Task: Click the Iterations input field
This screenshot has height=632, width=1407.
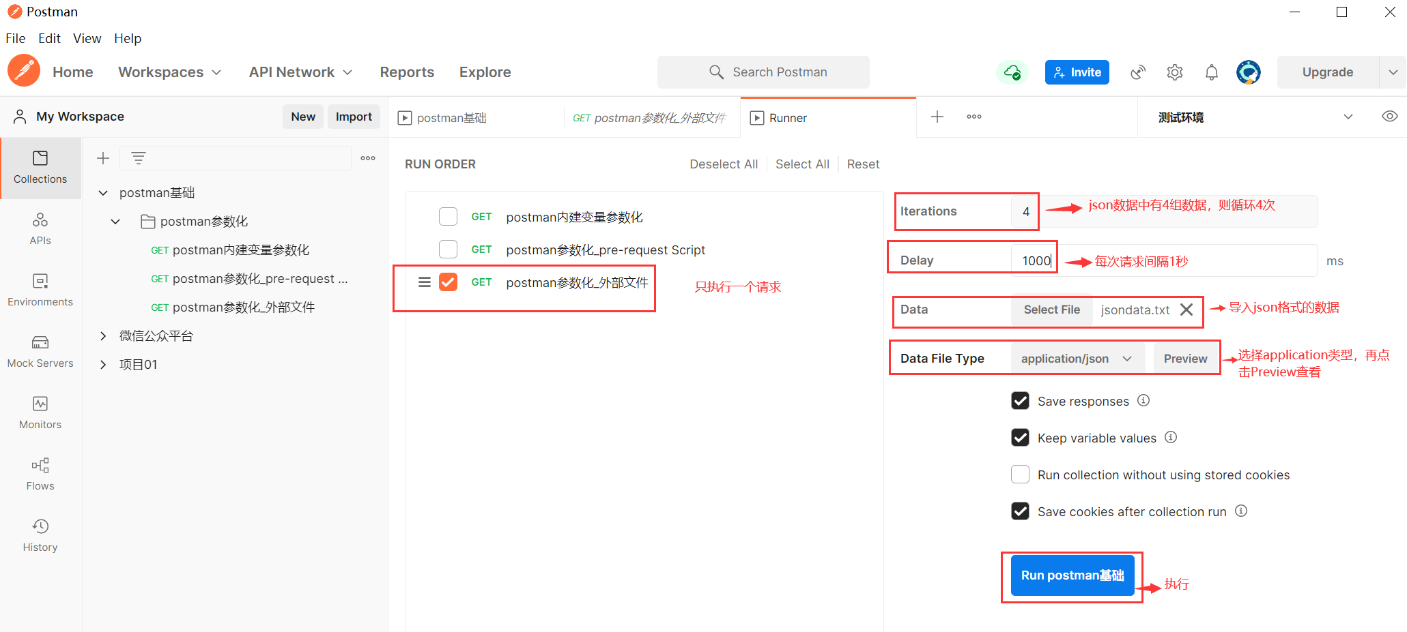Action: pyautogui.click(x=1025, y=211)
